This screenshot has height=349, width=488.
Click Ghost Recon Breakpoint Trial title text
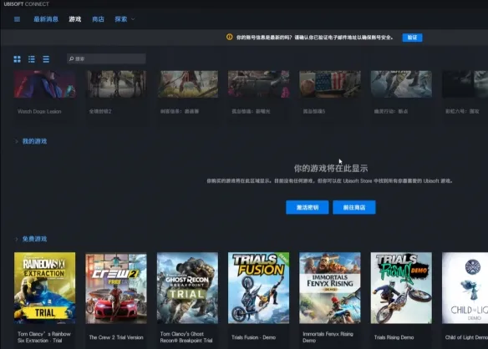tap(186, 337)
